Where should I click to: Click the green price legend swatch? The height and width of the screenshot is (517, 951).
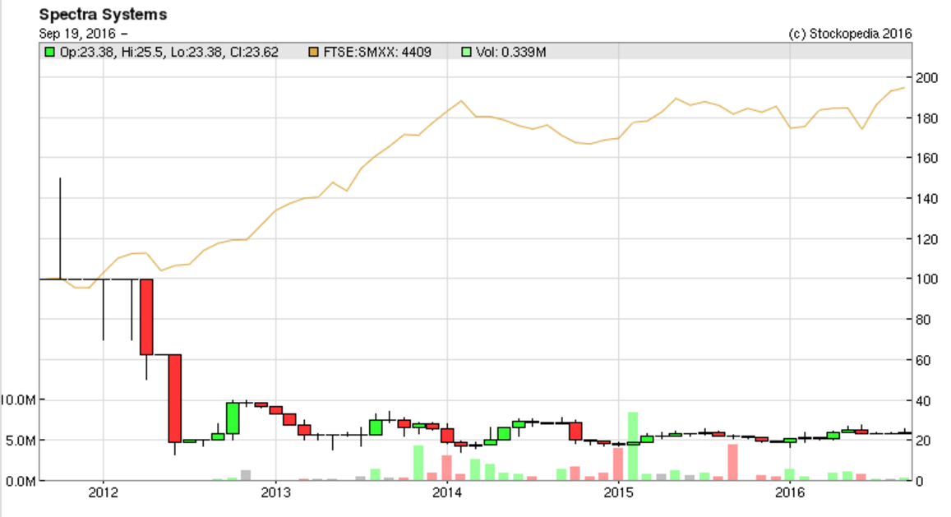50,52
